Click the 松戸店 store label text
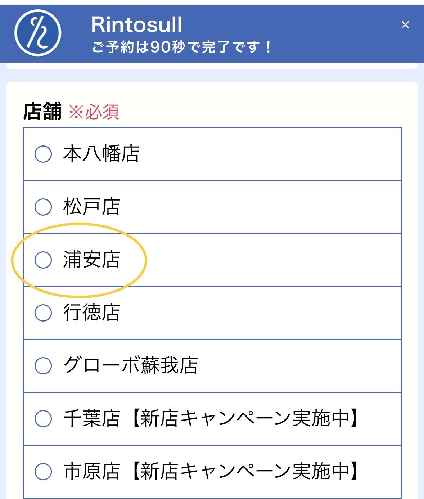Screen dimensions: 424x499 tap(91, 207)
